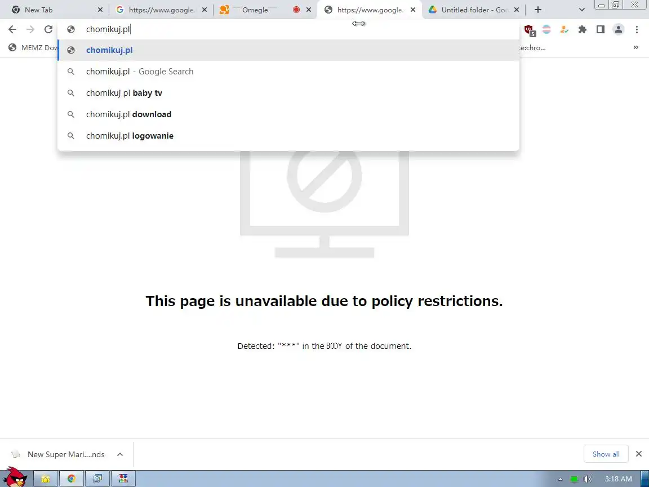Open the tab search dropdown arrow
649x487 pixels.
(x=581, y=10)
